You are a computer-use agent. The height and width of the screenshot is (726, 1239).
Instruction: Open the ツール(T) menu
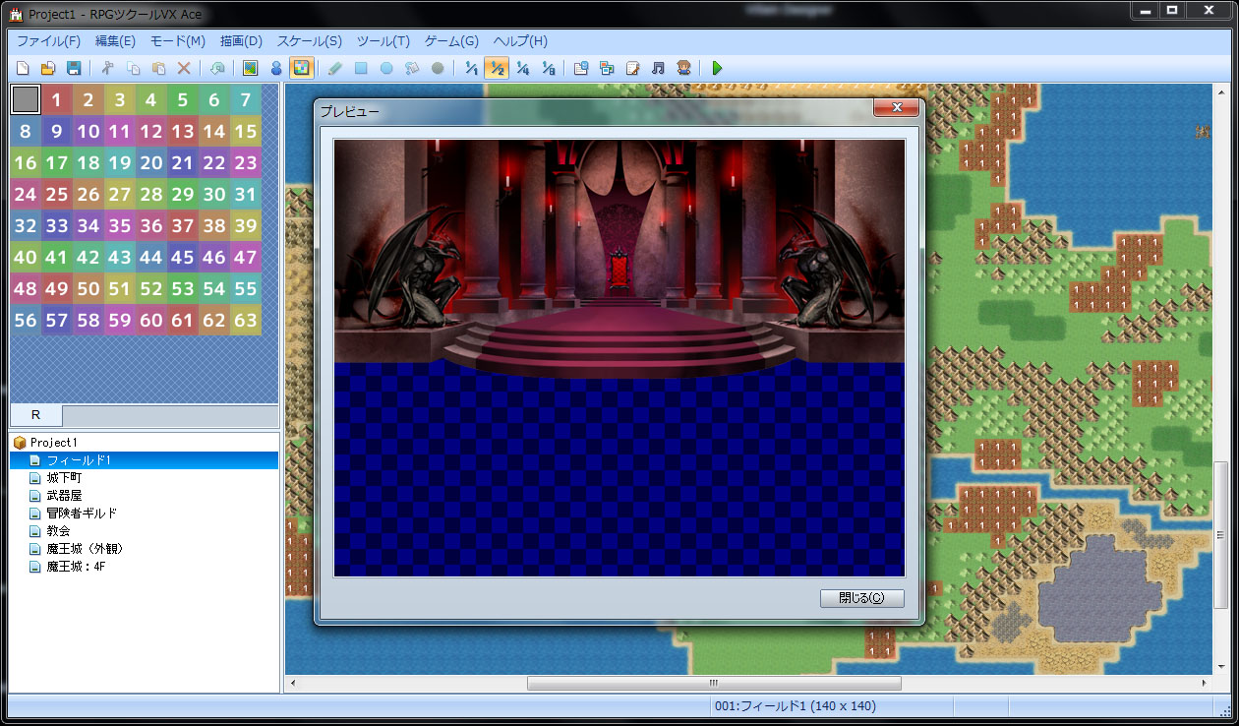point(383,41)
